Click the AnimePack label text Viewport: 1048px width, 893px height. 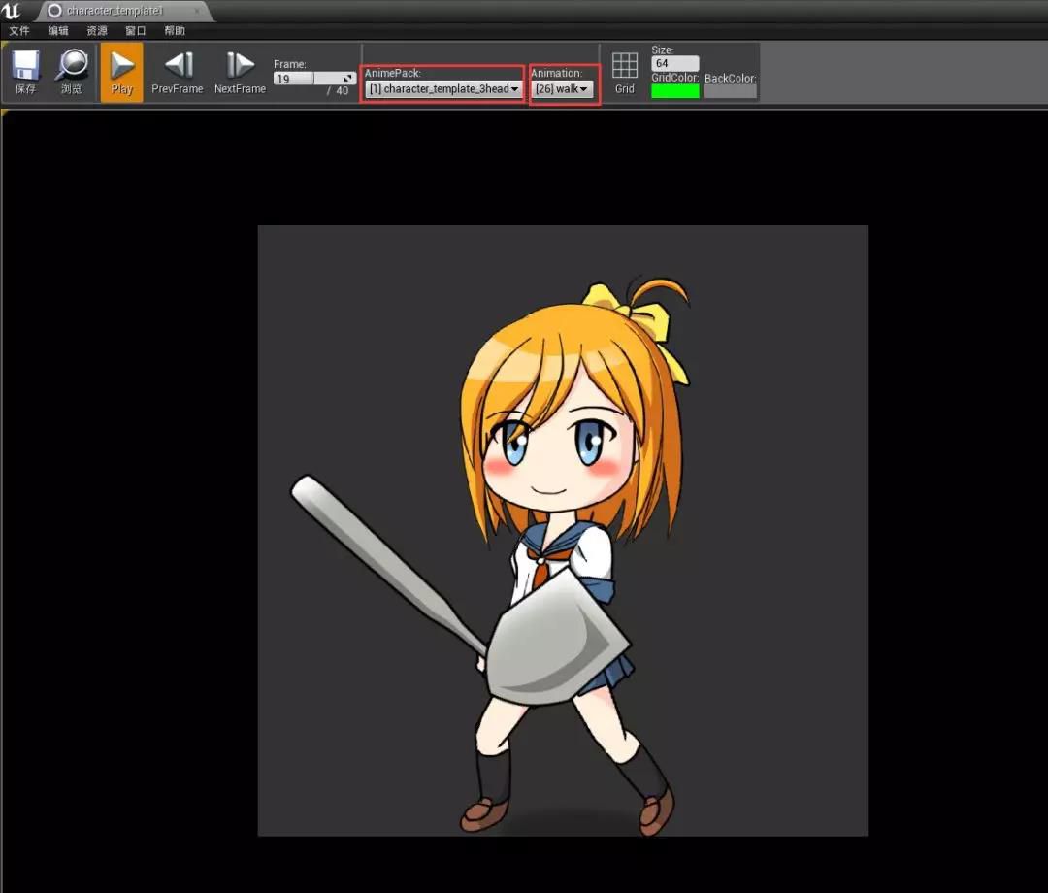pyautogui.click(x=392, y=73)
